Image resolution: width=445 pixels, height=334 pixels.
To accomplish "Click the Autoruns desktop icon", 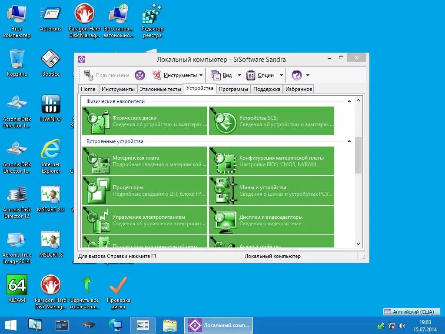I will click(x=51, y=19).
